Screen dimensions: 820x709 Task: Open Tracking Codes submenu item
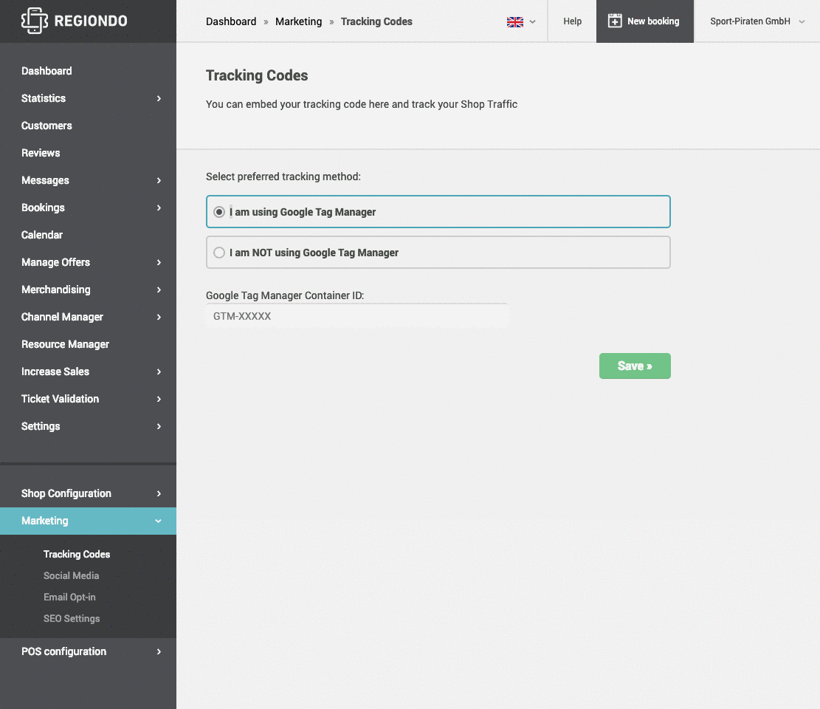pyautogui.click(x=77, y=554)
